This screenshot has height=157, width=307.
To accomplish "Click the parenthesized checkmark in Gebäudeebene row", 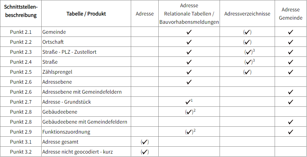I will (189, 112).
